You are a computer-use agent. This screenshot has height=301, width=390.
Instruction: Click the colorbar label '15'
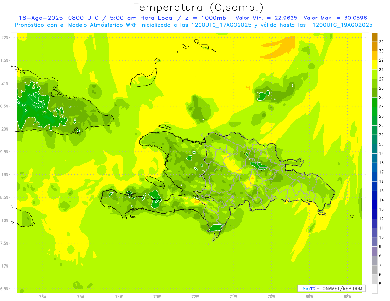click(381, 191)
